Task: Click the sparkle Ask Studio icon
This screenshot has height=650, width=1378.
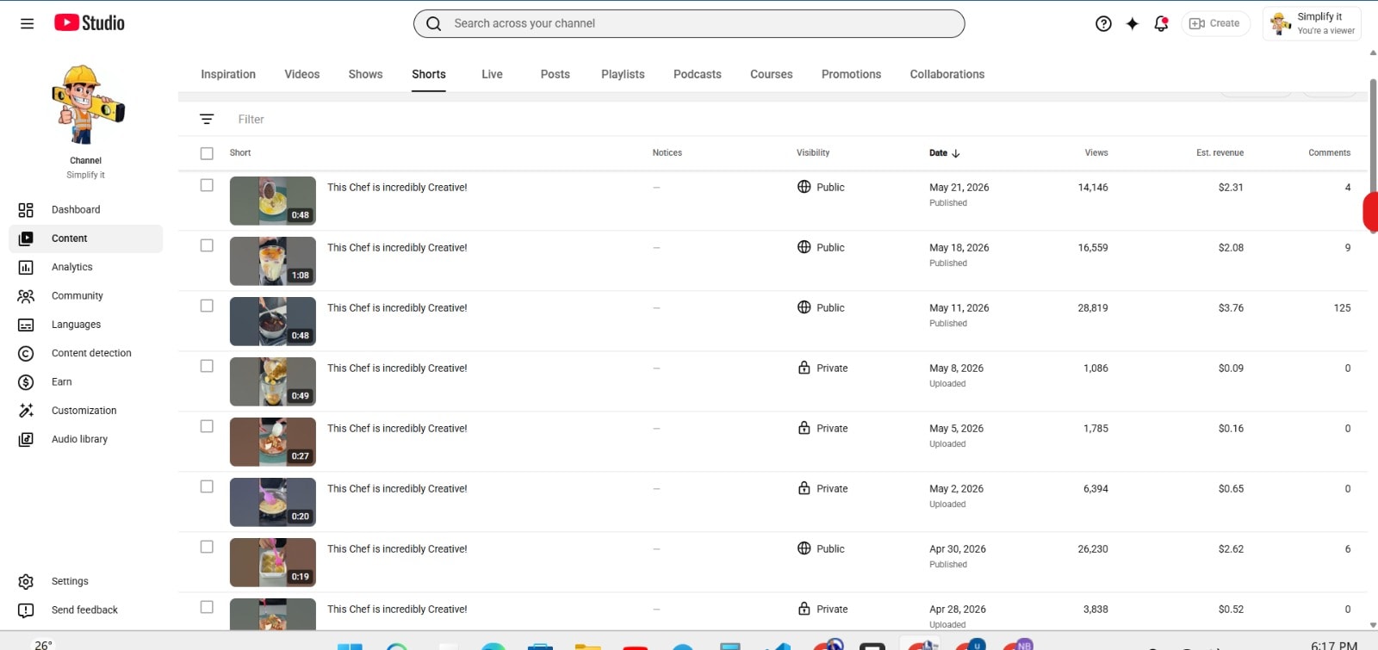Action: [x=1132, y=23]
